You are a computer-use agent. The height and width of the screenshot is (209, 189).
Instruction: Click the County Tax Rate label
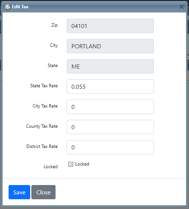coord(42,126)
